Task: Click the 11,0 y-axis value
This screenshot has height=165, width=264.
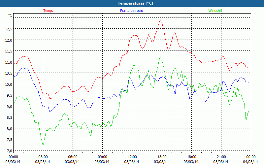Action: click(x=9, y=62)
